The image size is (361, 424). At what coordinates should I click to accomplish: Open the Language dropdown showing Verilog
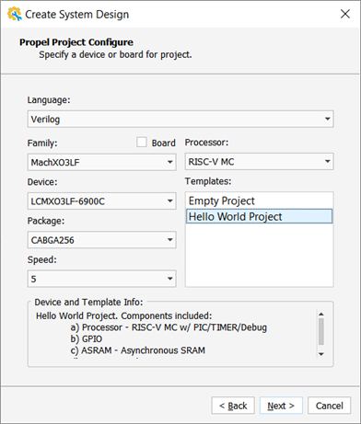click(x=180, y=119)
